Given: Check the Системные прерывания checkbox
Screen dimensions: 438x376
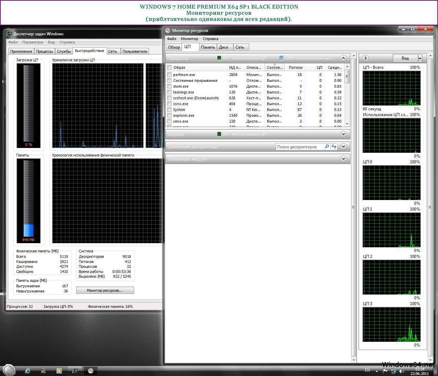Looking at the screenshot, I should [169, 80].
